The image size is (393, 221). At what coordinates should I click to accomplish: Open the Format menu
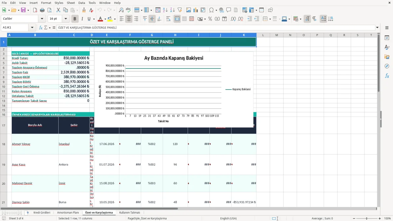click(x=46, y=3)
